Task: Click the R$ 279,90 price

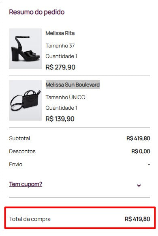Action: click(x=60, y=67)
